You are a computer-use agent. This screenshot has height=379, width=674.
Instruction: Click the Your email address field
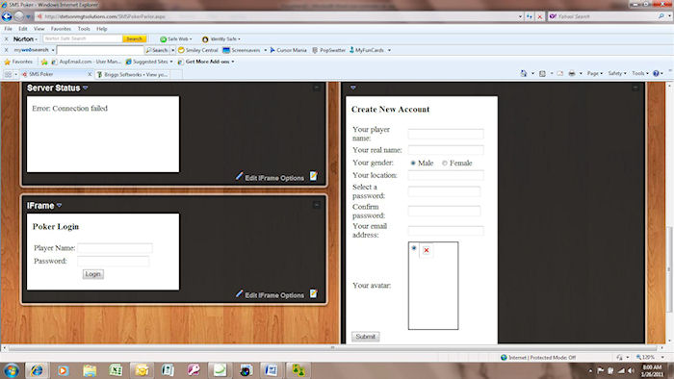(x=446, y=231)
